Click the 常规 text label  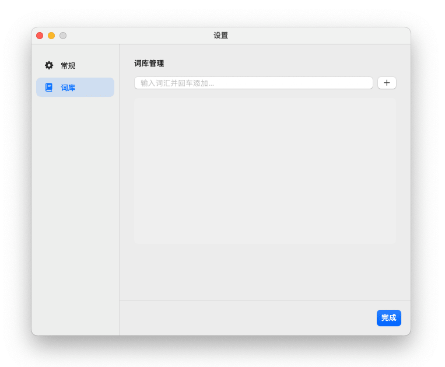(68, 65)
